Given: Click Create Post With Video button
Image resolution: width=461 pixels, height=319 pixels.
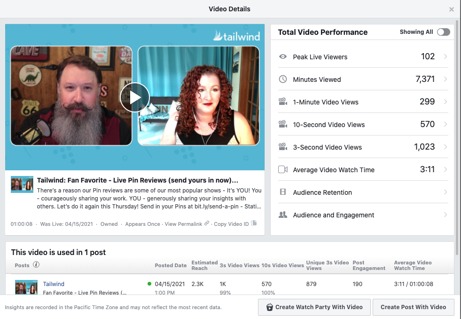Looking at the screenshot, I should pos(413,307).
